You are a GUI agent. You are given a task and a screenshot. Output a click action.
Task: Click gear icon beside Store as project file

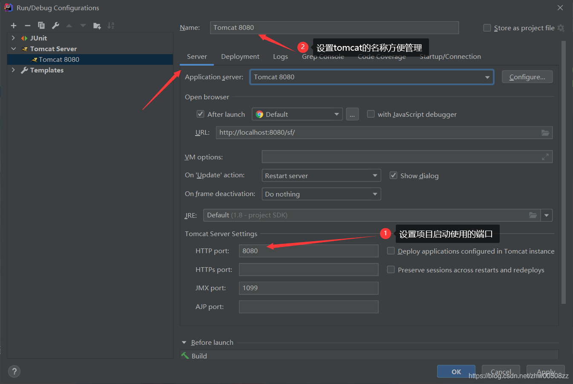coord(561,28)
